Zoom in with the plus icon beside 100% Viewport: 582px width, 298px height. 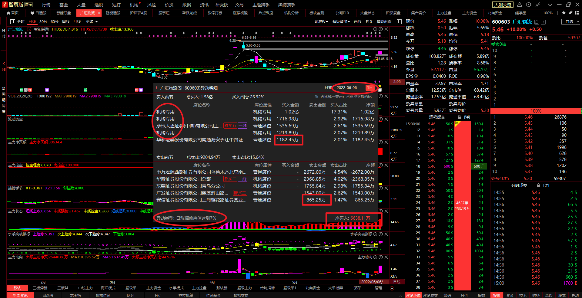tap(557, 13)
